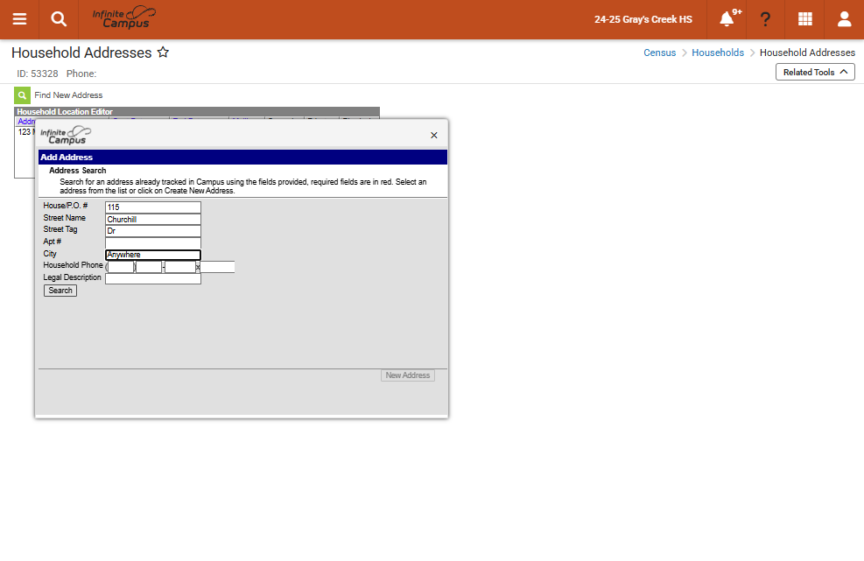Screen dimensions: 864x561
Task: Focus Household Phone line number box
Action: (180, 267)
